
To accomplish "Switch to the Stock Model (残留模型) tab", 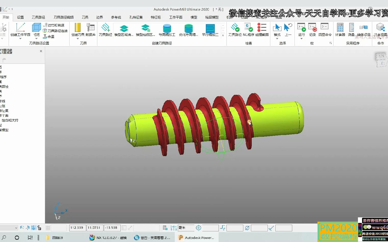I will pos(212,17).
